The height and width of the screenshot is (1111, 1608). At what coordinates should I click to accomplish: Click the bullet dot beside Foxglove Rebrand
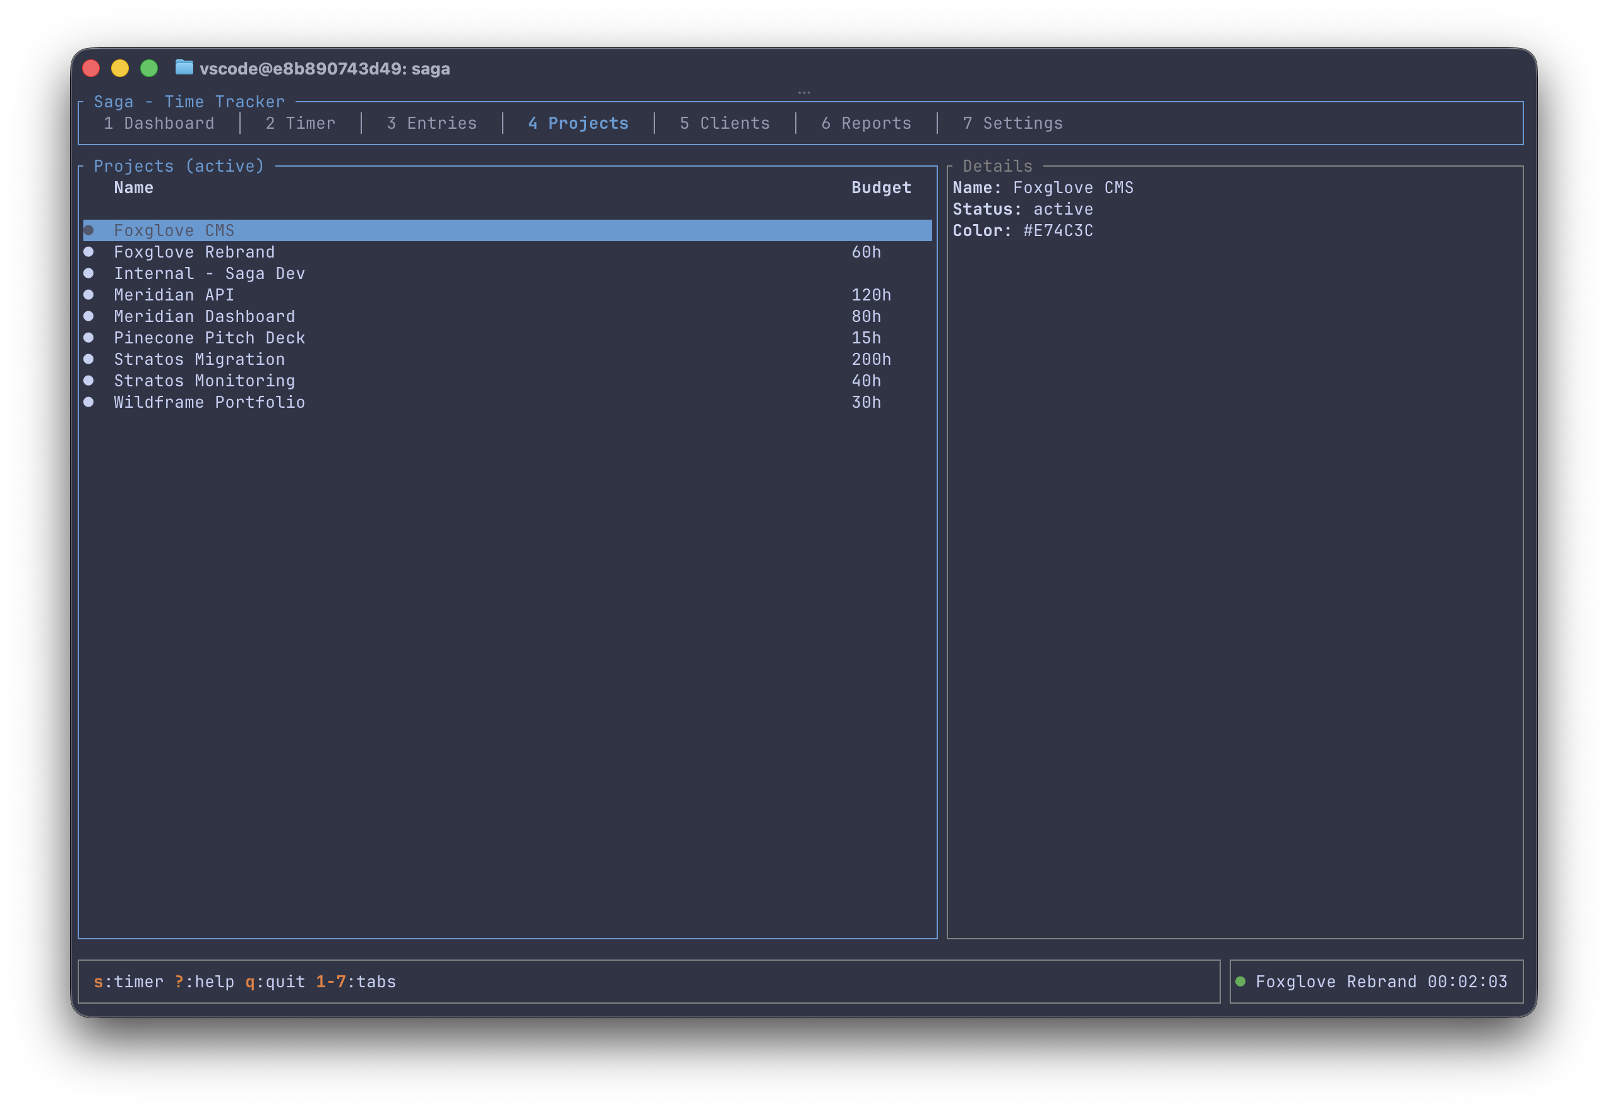(88, 252)
